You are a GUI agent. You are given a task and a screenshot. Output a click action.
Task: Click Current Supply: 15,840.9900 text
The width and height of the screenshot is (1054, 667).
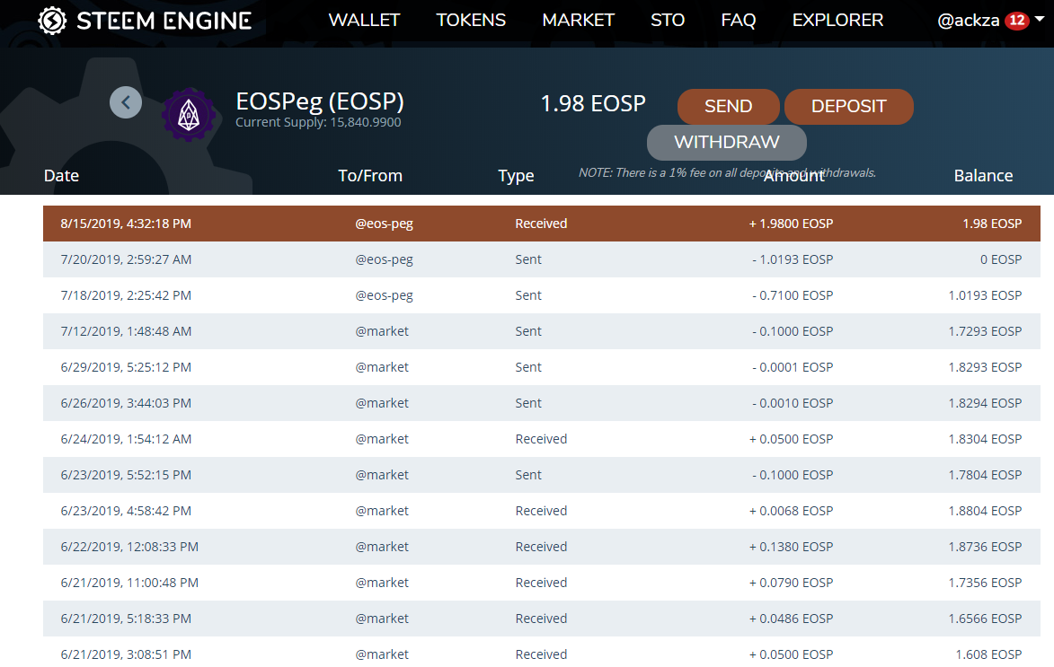[x=318, y=122]
